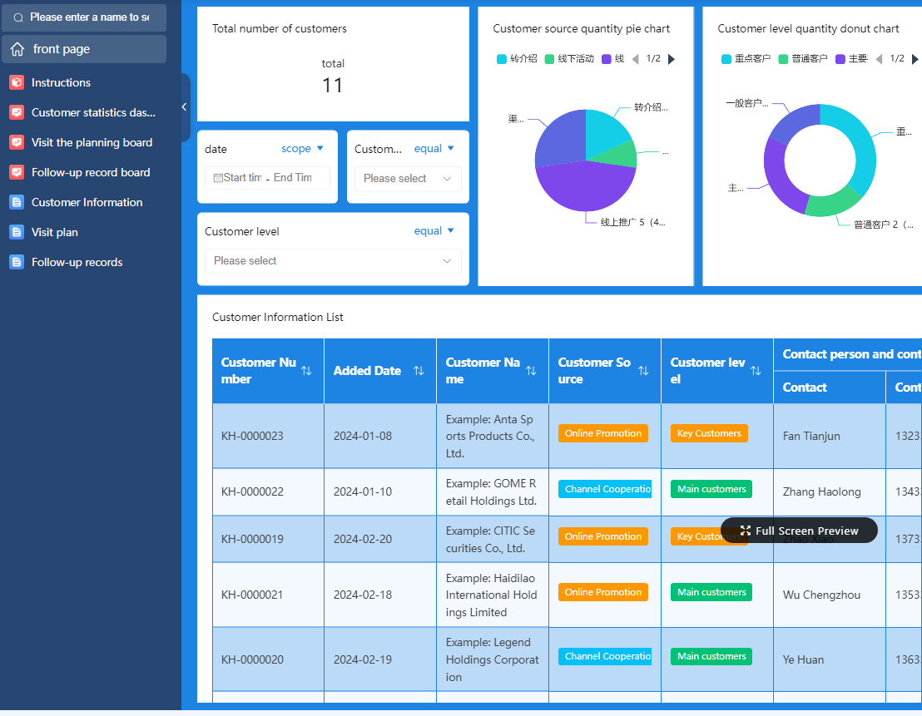Sort by Customer Number column icon
The image size is (922, 716).
pos(306,371)
